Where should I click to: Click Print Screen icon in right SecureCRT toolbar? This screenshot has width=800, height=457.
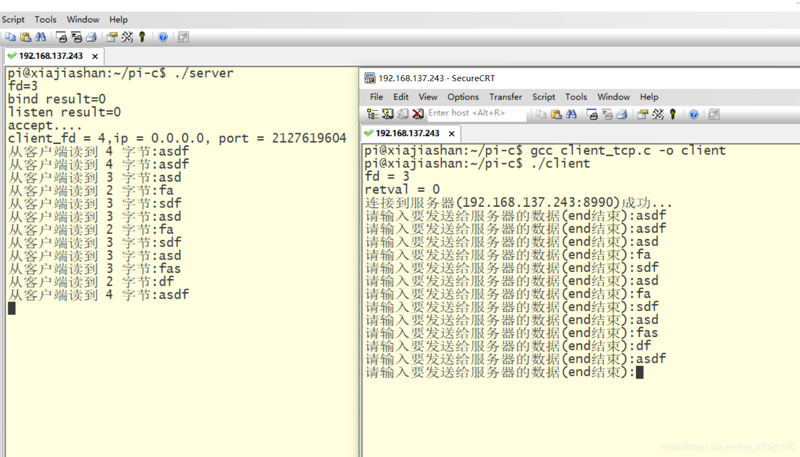592,114
